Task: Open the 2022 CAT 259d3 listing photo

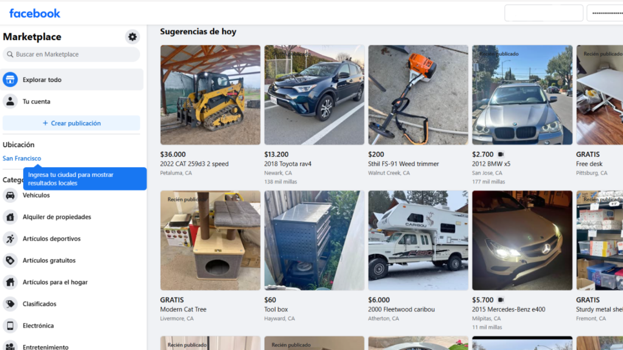Action: 210,95
